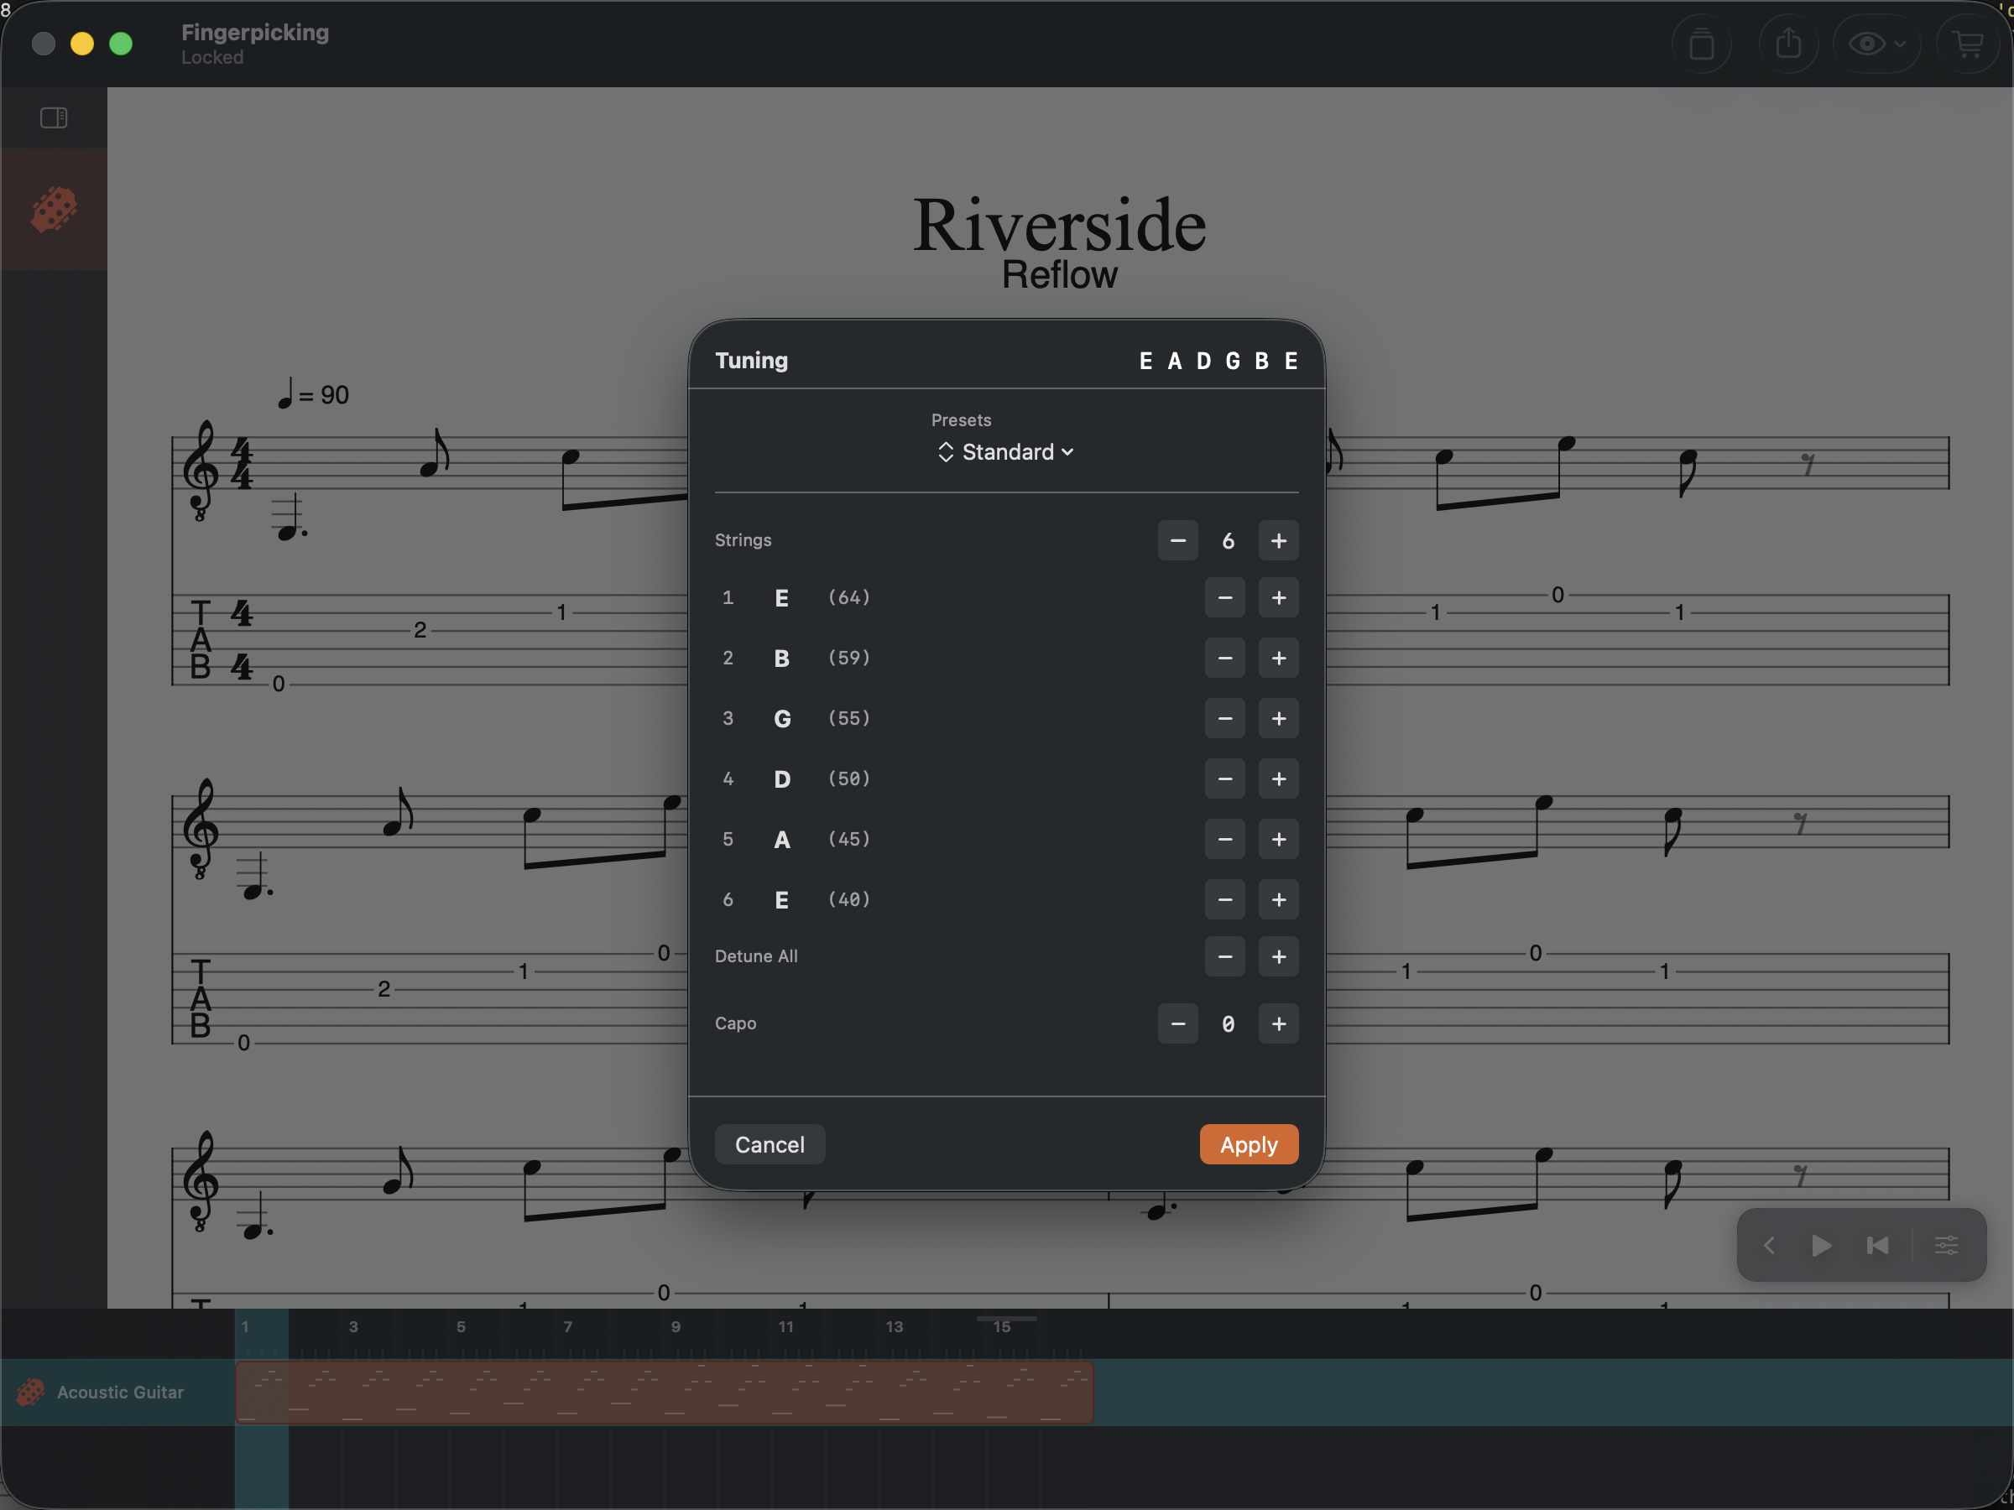Screen dimensions: 2014x1510
Task: Select the Acoustic Guitar track label
Action: coord(120,1393)
